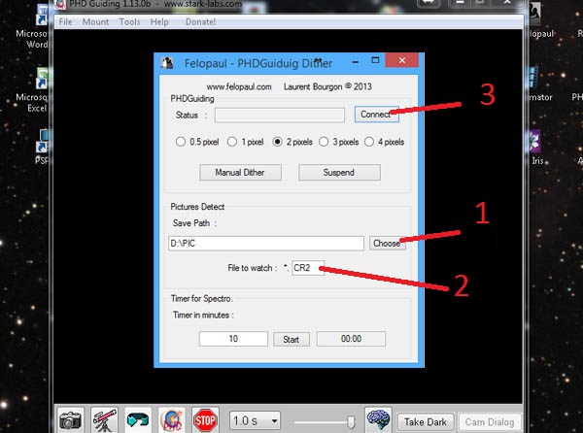This screenshot has height=433, width=583.
Task: Click the PHD guide target icon
Action: coord(171,420)
